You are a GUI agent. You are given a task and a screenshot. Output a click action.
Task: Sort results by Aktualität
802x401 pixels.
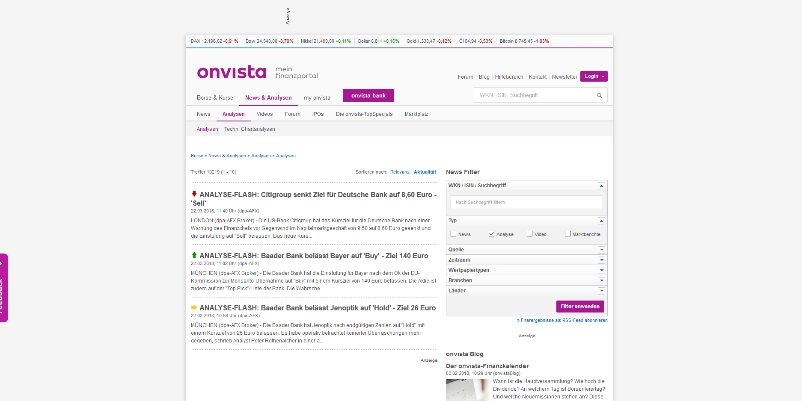tap(425, 172)
